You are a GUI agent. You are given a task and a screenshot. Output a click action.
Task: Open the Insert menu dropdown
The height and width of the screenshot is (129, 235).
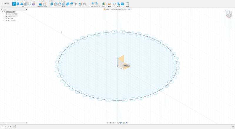click(x=118, y=6)
